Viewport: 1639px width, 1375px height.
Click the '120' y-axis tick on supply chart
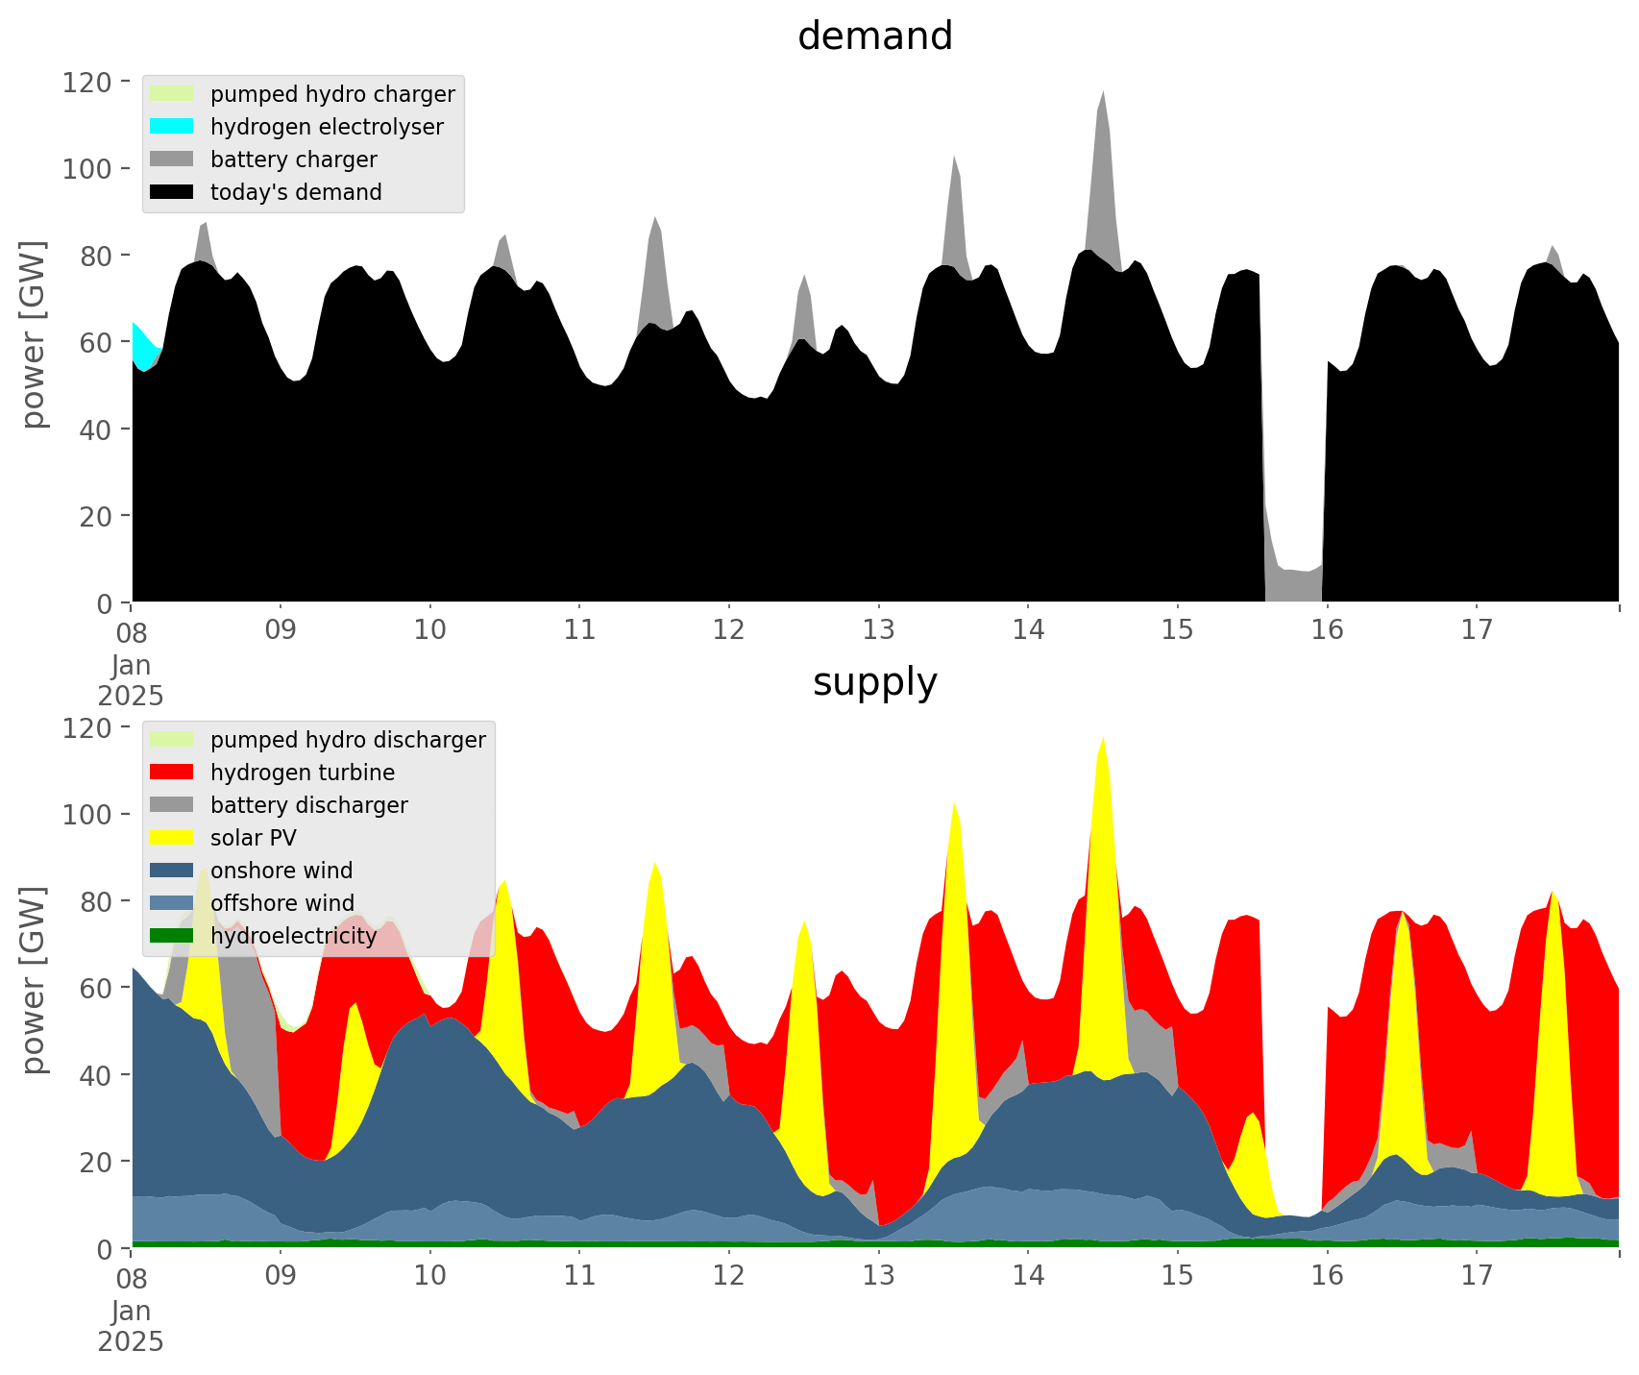click(x=87, y=727)
